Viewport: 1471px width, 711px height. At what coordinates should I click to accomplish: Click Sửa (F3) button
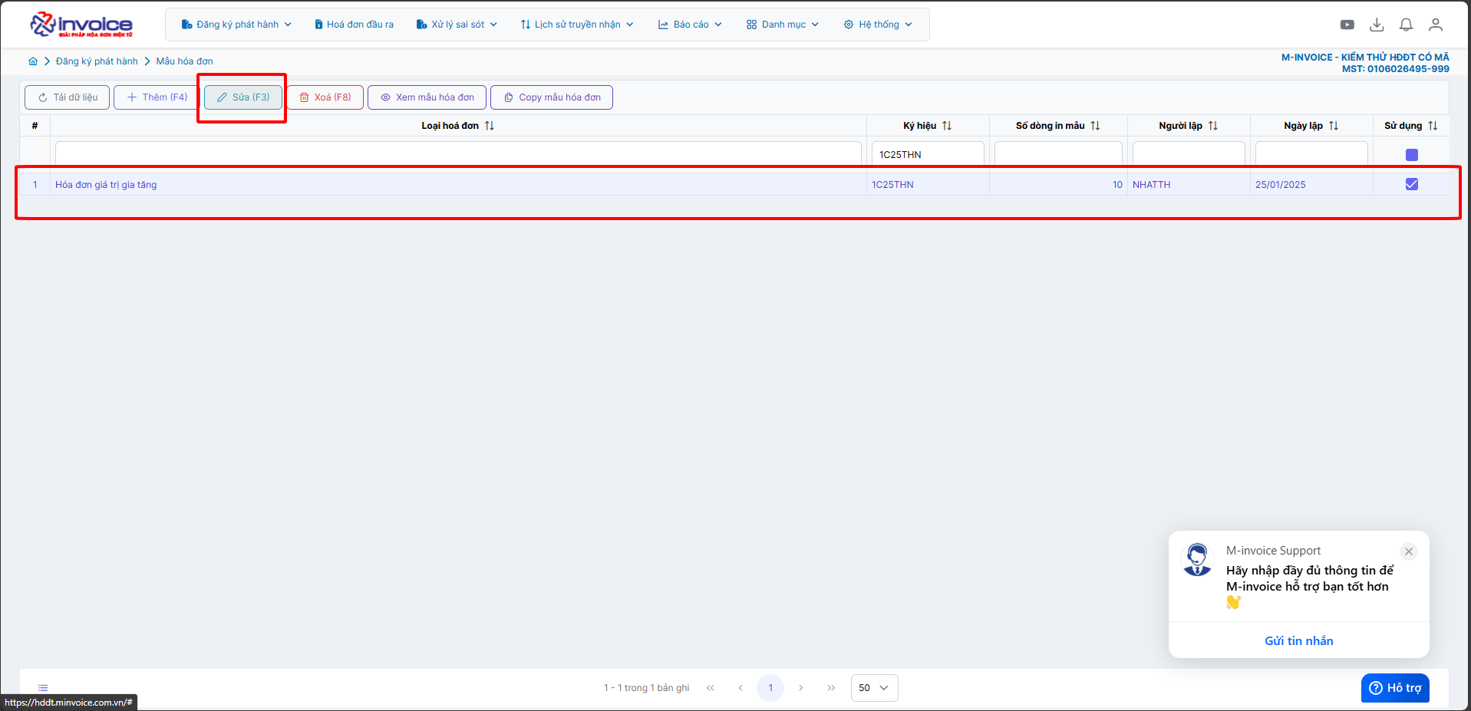(243, 97)
